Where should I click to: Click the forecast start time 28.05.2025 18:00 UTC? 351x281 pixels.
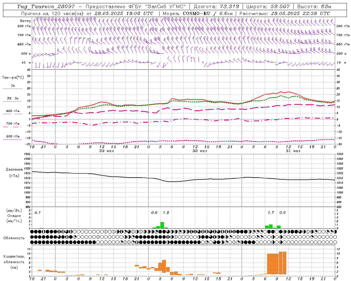coord(124,13)
